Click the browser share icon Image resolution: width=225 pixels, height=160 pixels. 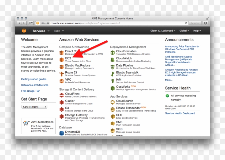pyautogui.click(x=31, y=23)
